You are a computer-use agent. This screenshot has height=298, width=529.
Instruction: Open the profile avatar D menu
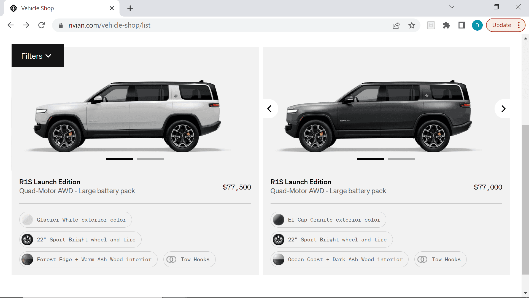[477, 25]
